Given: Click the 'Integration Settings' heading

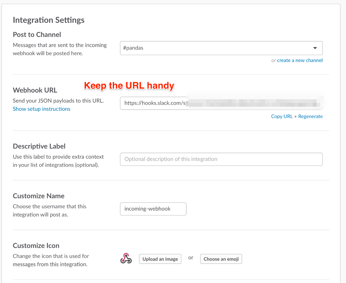Looking at the screenshot, I should click(x=49, y=20).
